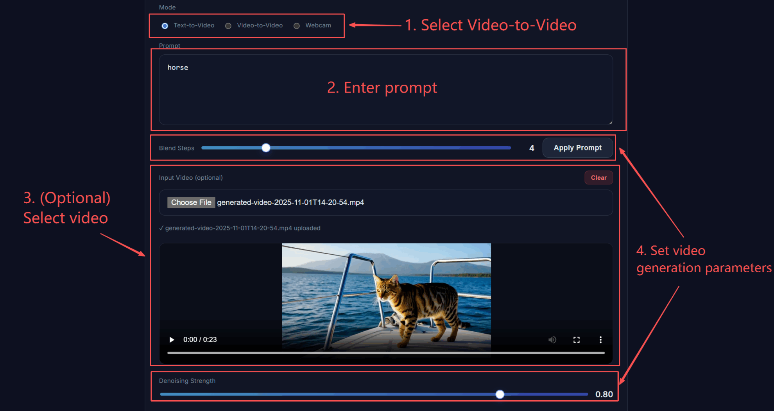
Task: Mute the video using the speaker icon
Action: 552,340
